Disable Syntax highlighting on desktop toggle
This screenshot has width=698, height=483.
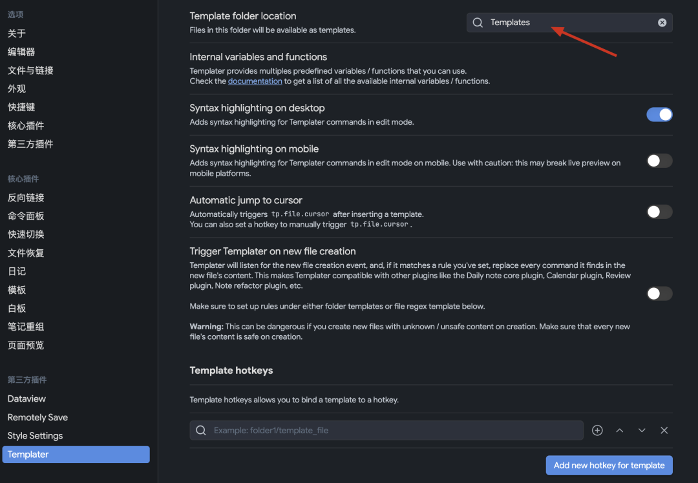click(x=659, y=115)
